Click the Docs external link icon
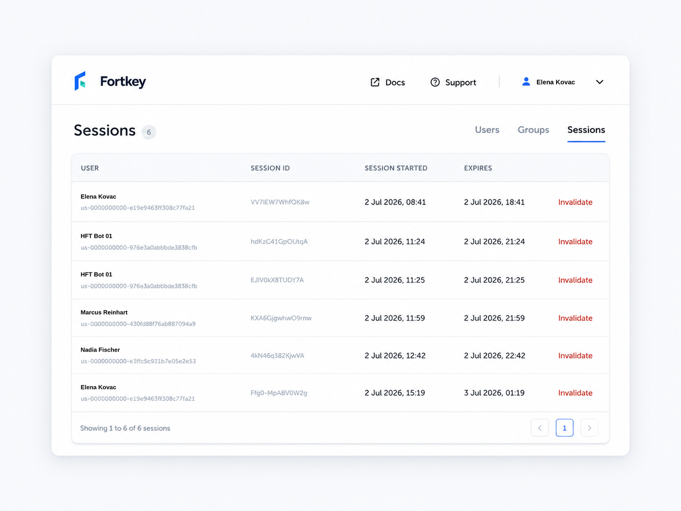The width and height of the screenshot is (681, 511). pos(375,82)
